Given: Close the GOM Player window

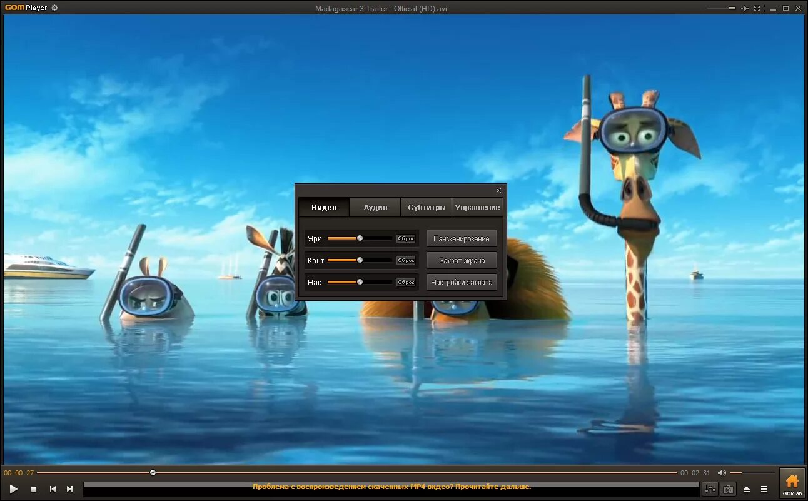Looking at the screenshot, I should point(797,8).
